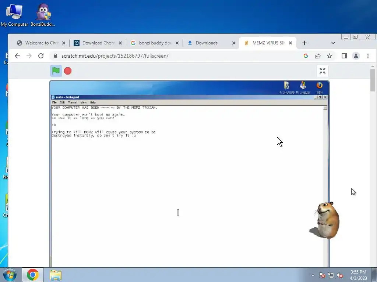The height and width of the screenshot is (282, 377).
Task: Open Chrome's three-dot menu
Action: pyautogui.click(x=368, y=56)
